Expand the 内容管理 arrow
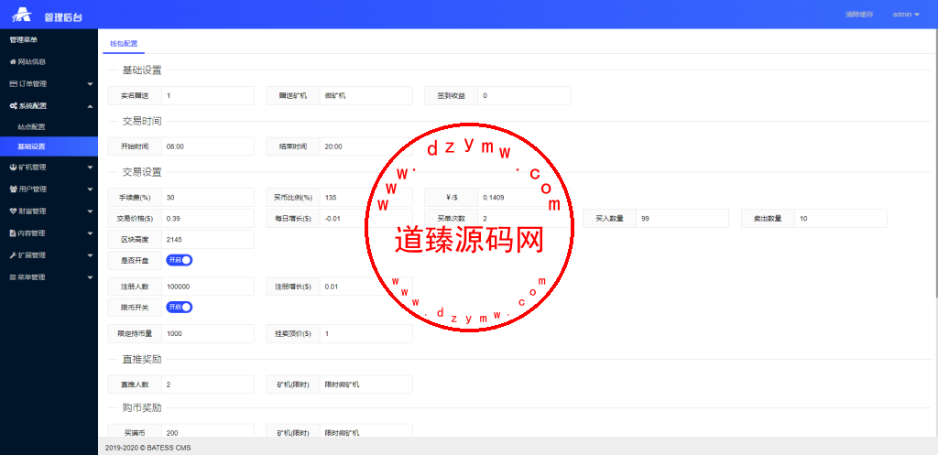 coord(90,233)
